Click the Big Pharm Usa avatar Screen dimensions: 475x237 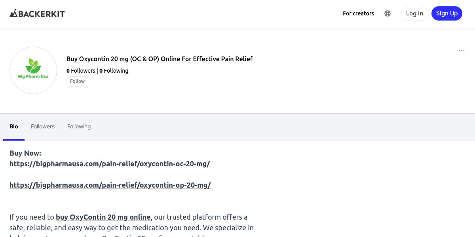(33, 70)
